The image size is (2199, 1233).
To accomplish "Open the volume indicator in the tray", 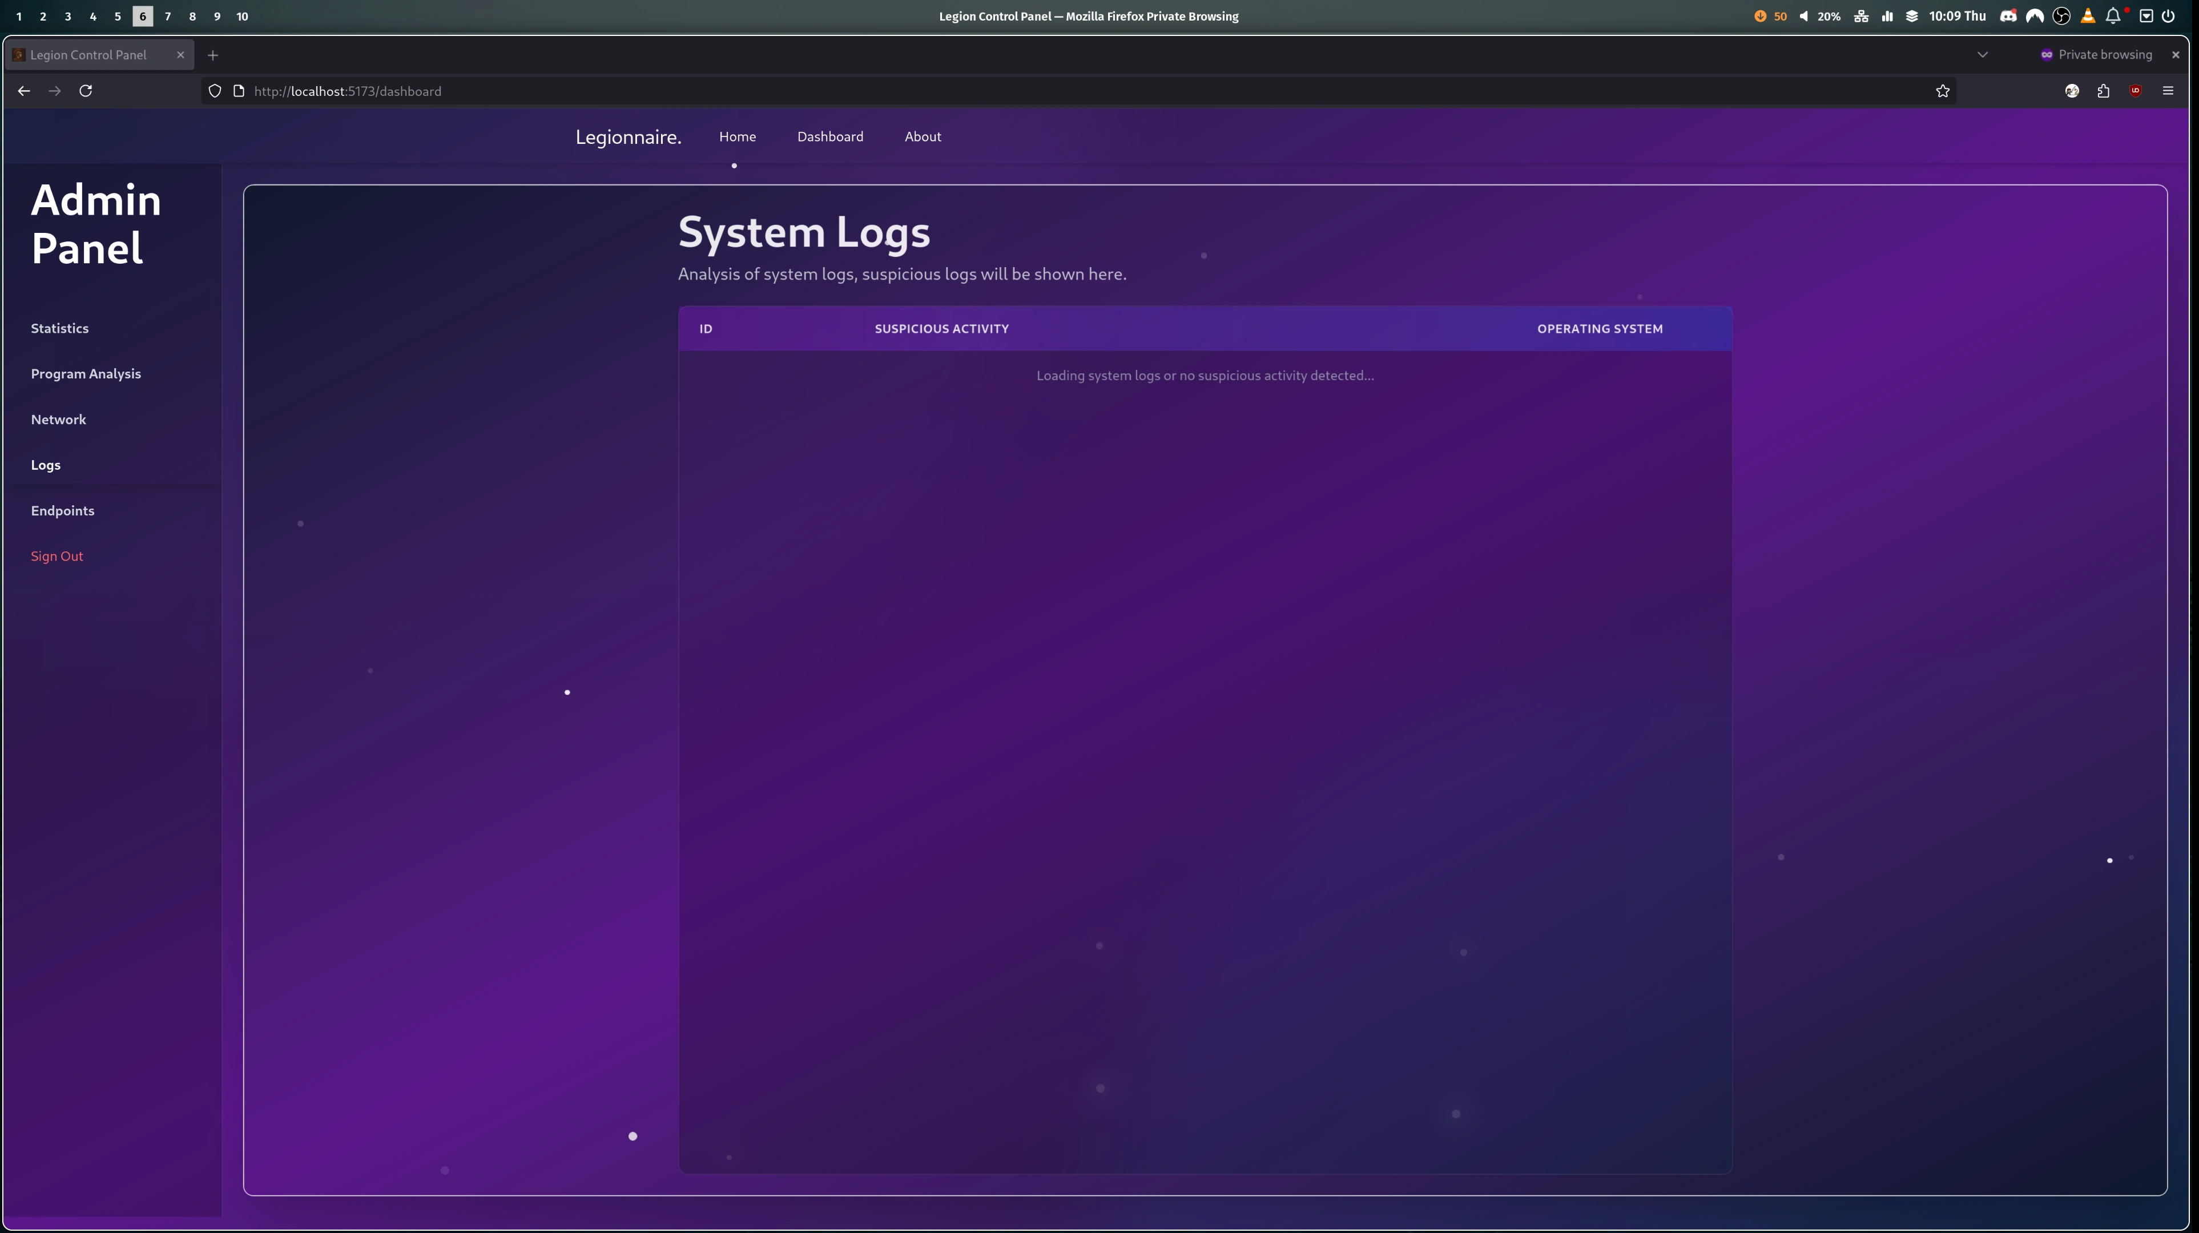I will (x=1804, y=15).
